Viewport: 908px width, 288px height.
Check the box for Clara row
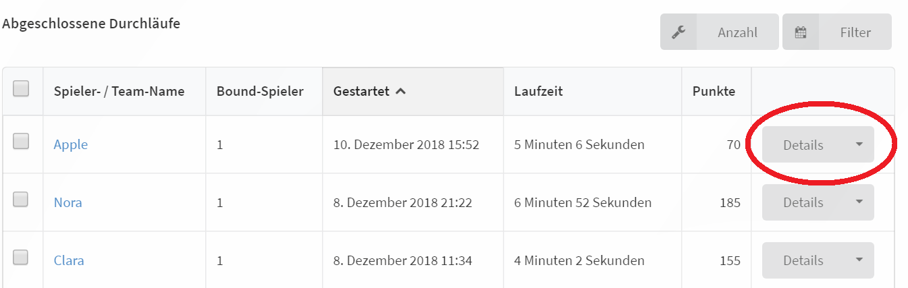(21, 257)
